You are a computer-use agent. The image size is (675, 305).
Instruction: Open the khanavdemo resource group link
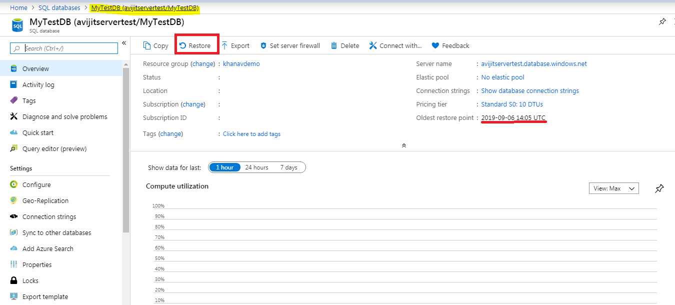[241, 64]
